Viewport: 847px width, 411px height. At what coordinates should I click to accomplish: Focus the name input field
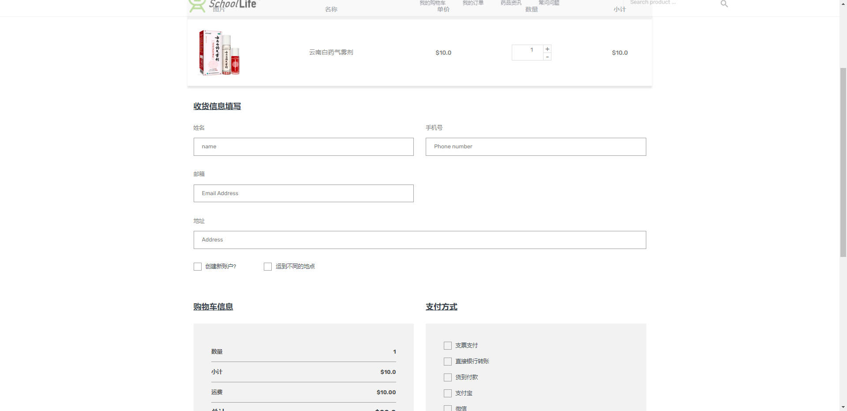click(x=304, y=147)
